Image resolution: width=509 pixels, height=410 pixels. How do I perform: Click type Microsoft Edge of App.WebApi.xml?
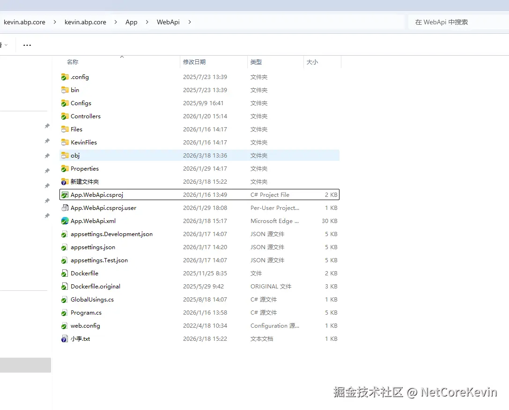(x=274, y=221)
